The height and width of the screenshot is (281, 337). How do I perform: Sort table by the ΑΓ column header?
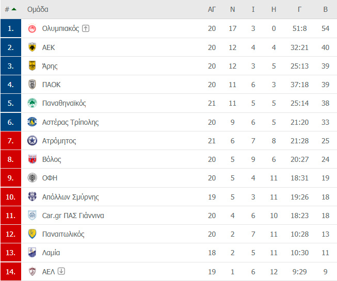(212, 9)
